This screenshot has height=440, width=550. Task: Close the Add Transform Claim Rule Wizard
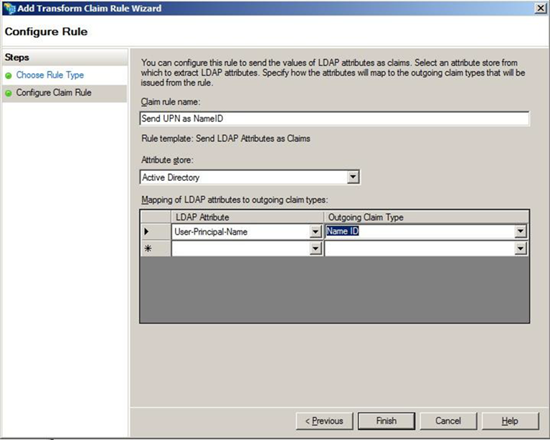[540, 9]
